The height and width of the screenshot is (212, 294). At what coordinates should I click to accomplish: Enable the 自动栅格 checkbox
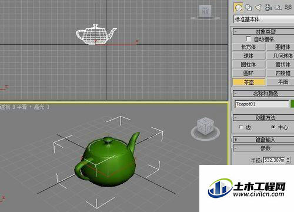point(248,39)
